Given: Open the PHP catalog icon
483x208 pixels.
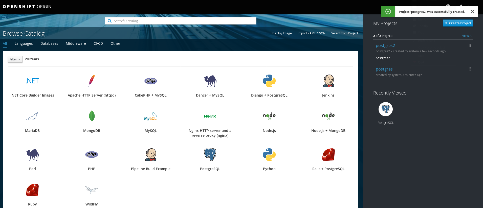Looking at the screenshot, I should [92, 154].
